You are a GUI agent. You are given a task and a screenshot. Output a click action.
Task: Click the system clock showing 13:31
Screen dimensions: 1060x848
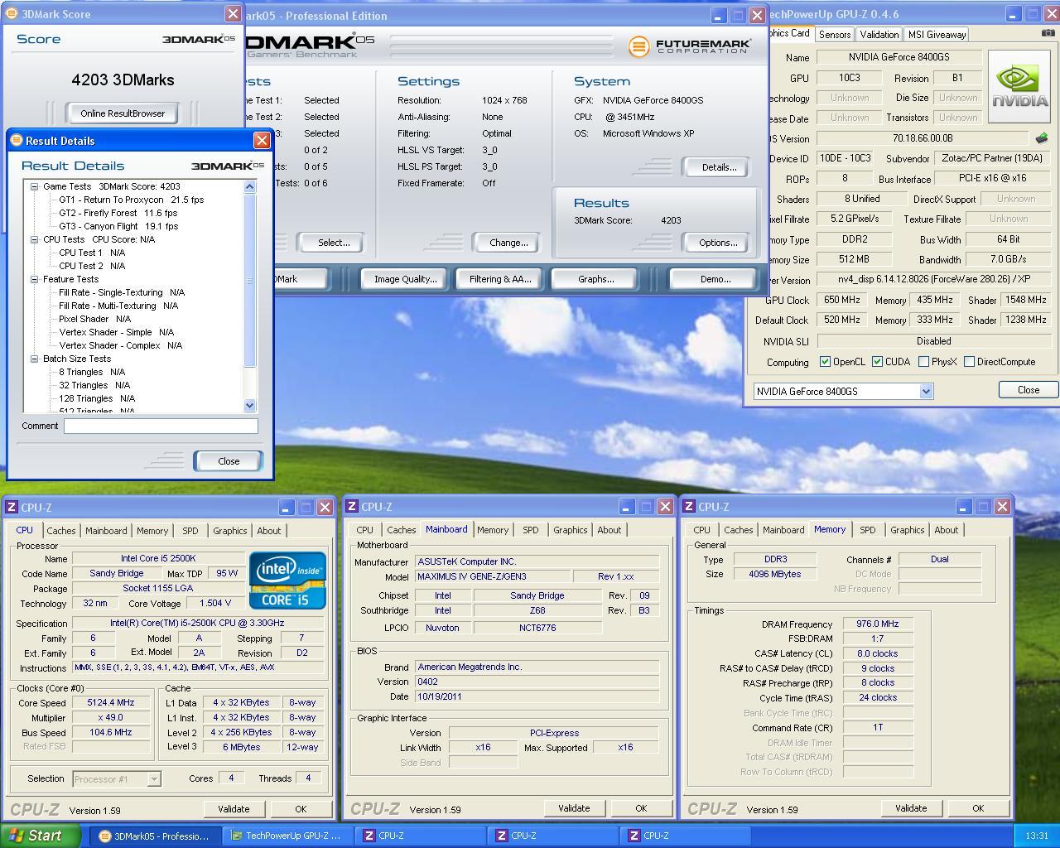(x=1036, y=836)
